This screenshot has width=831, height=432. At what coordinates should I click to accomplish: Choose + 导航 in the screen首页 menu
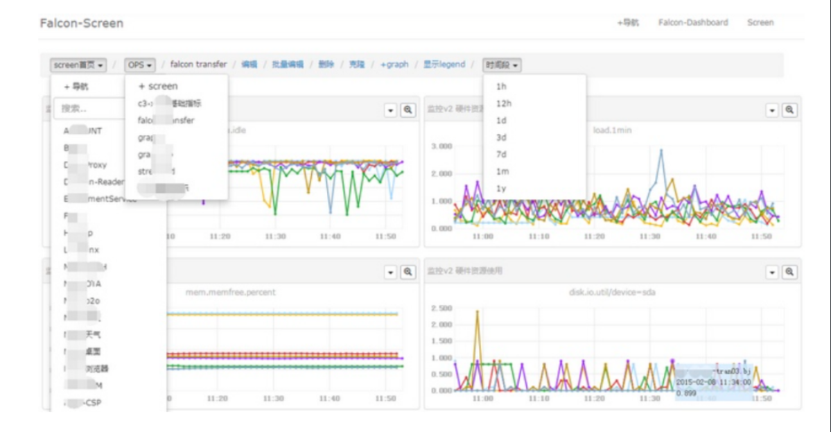(76, 87)
